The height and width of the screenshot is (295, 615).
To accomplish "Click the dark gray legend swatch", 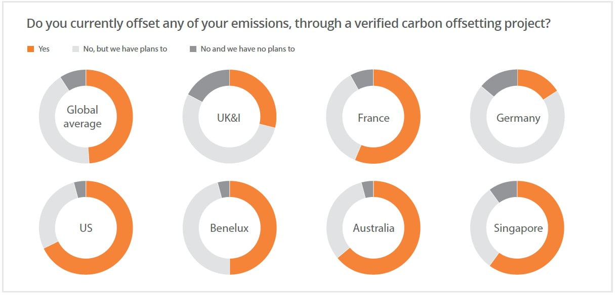I will [x=193, y=49].
